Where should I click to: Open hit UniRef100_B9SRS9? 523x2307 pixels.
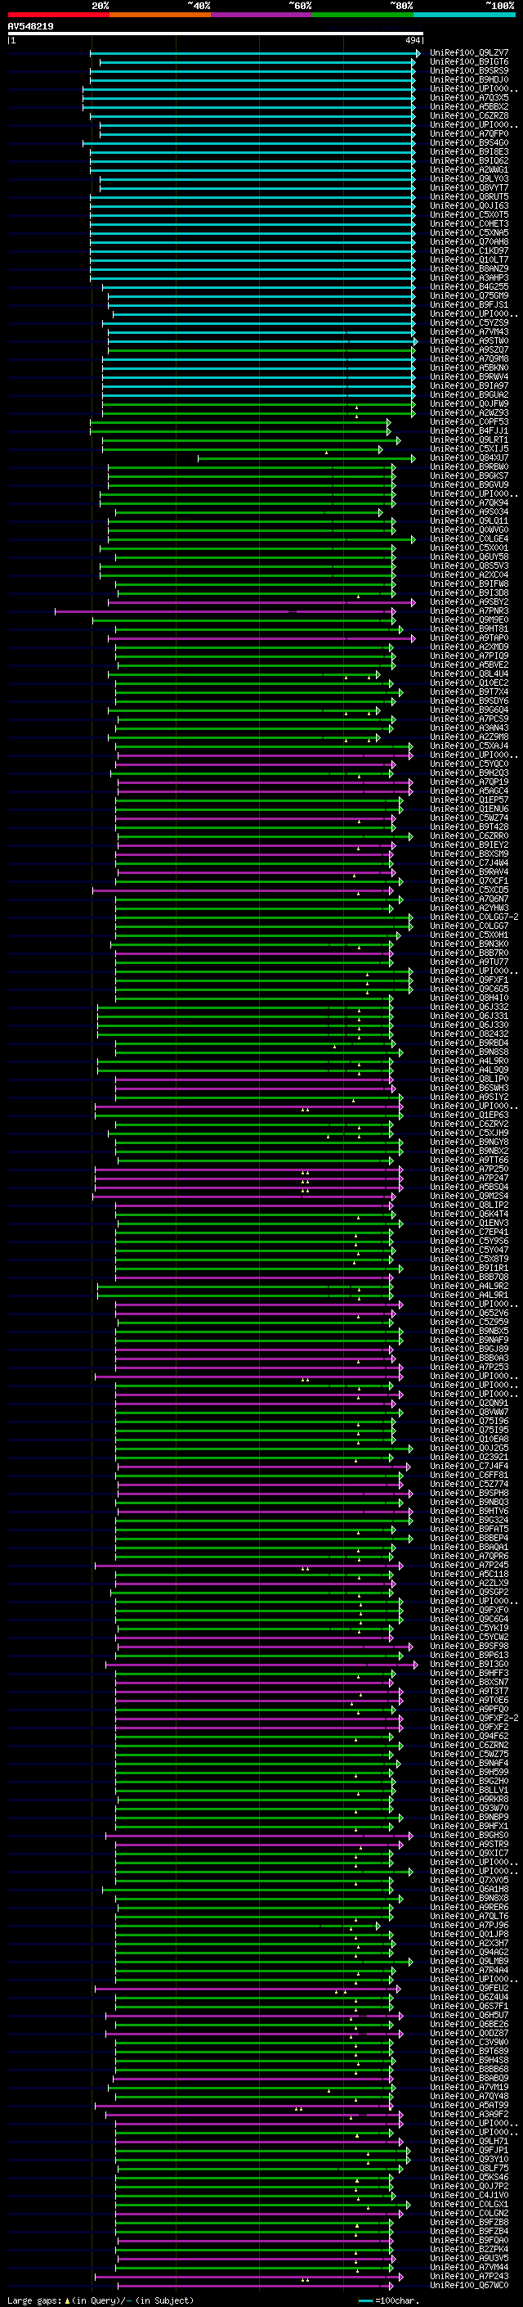(x=469, y=72)
